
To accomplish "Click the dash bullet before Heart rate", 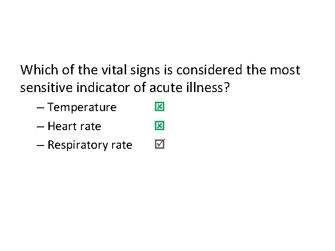I will 41,127.
